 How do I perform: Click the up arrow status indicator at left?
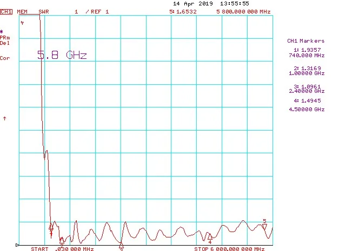pos(4,119)
